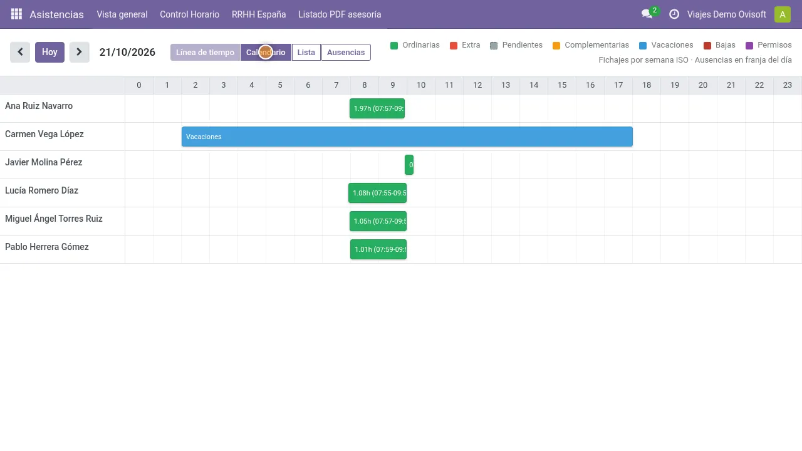This screenshot has height=451, width=802.
Task: Click hour 18 column header
Action: (647, 85)
